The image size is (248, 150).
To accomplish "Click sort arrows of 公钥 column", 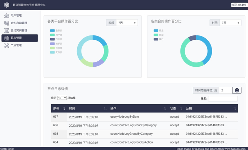I will (x=235, y=109).
